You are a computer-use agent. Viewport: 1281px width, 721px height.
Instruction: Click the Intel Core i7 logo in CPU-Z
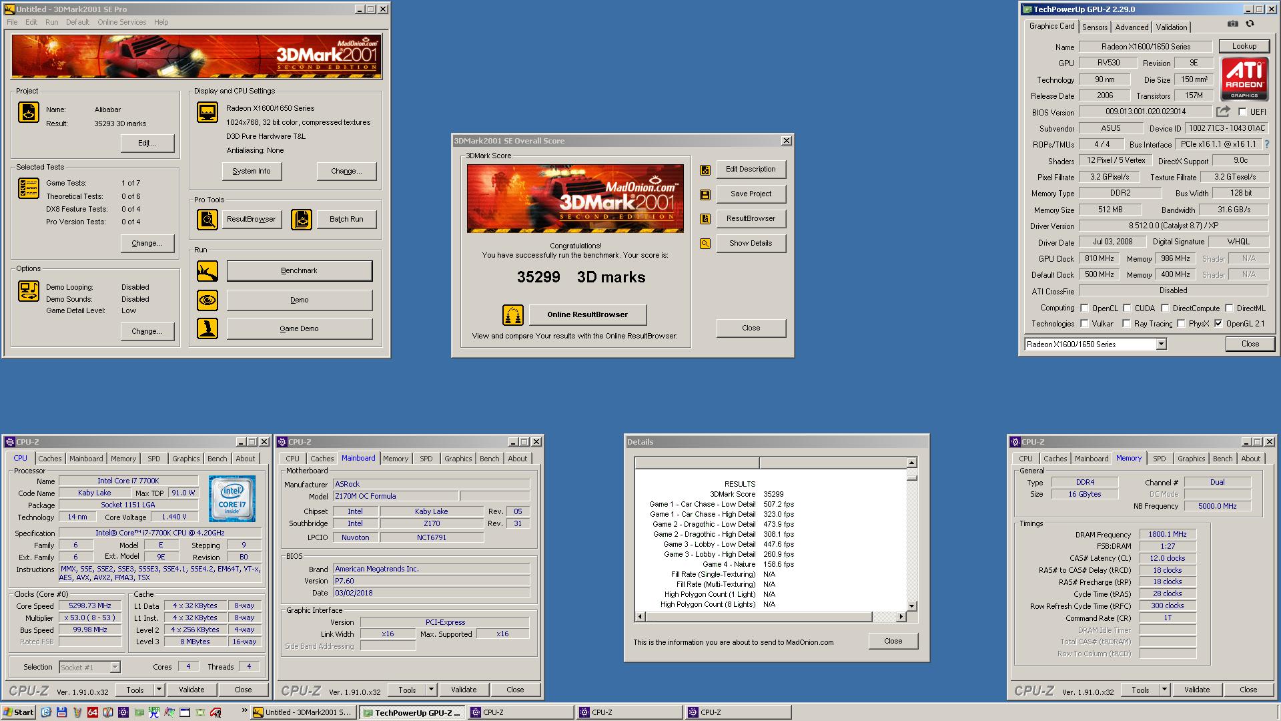[x=232, y=499]
